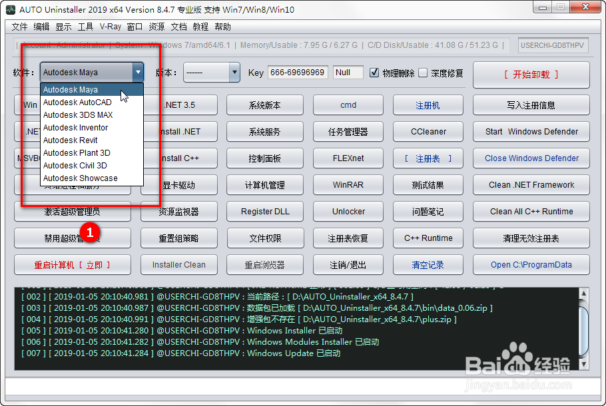Click Register DLL button

(x=265, y=212)
